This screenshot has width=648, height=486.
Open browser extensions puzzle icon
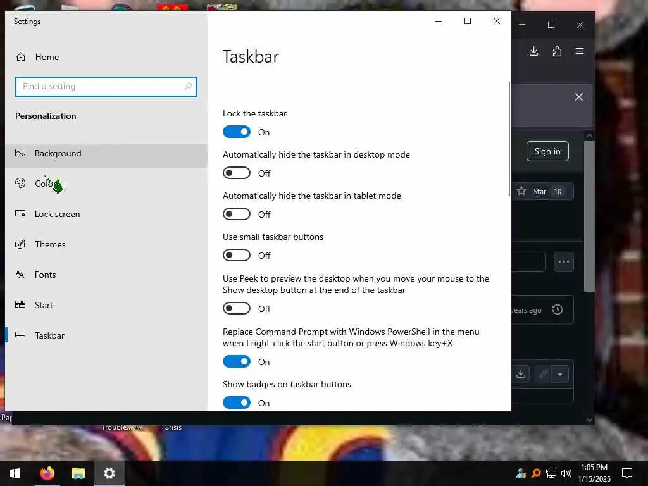point(557,51)
